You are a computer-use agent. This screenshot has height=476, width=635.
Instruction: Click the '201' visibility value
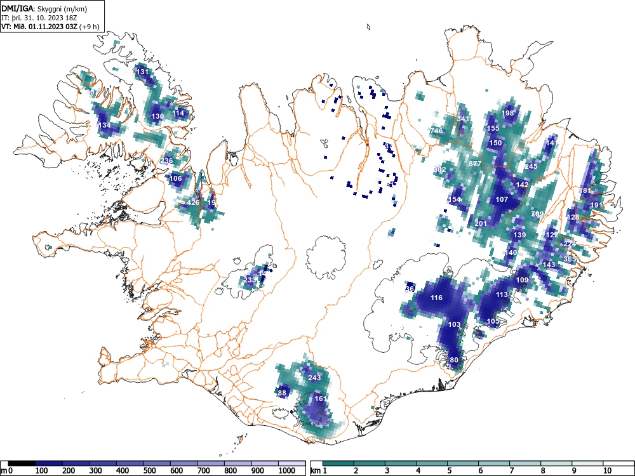coord(481,223)
